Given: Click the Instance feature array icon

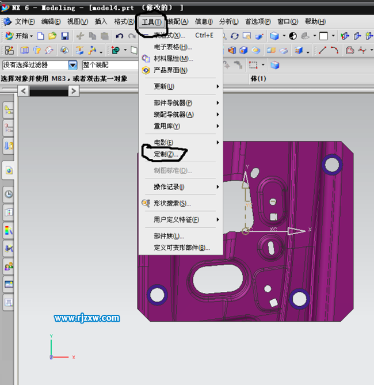Looking at the screenshot, I should [299, 50].
